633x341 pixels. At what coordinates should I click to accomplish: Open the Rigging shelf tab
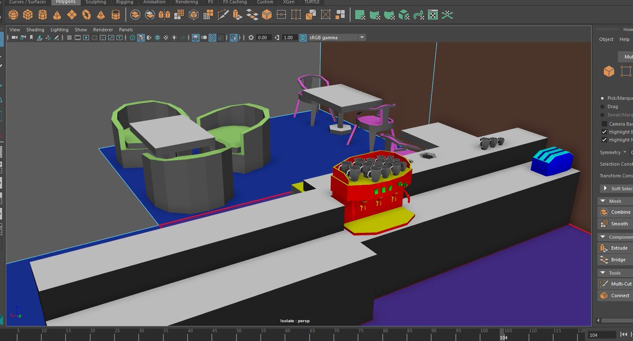[124, 2]
